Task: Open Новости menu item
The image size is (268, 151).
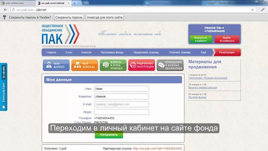Action: [86, 52]
